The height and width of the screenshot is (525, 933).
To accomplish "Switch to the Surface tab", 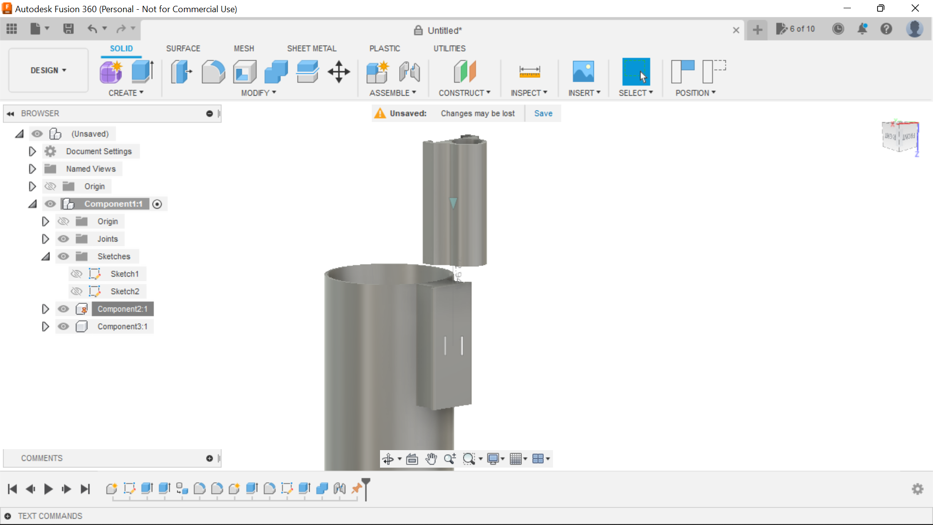I will click(x=183, y=48).
